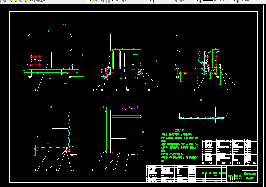Click the layer previous icon
The height and width of the screenshot is (187, 266).
(x=102, y=1)
